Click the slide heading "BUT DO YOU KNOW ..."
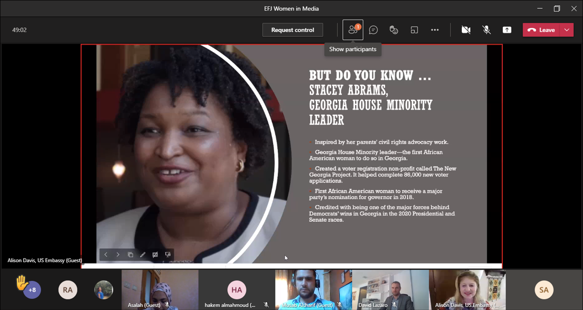Viewport: 583px width, 310px height. [x=370, y=75]
